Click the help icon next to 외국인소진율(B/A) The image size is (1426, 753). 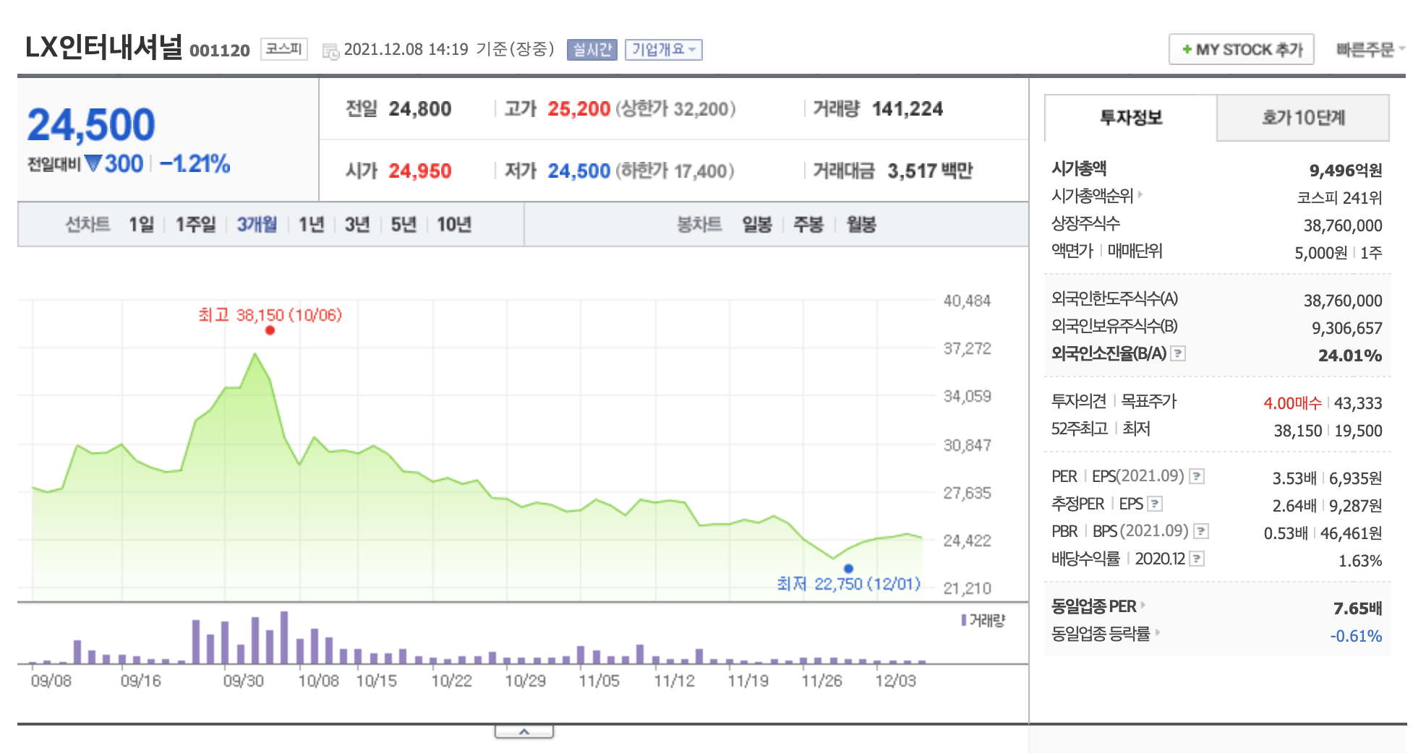point(1178,353)
